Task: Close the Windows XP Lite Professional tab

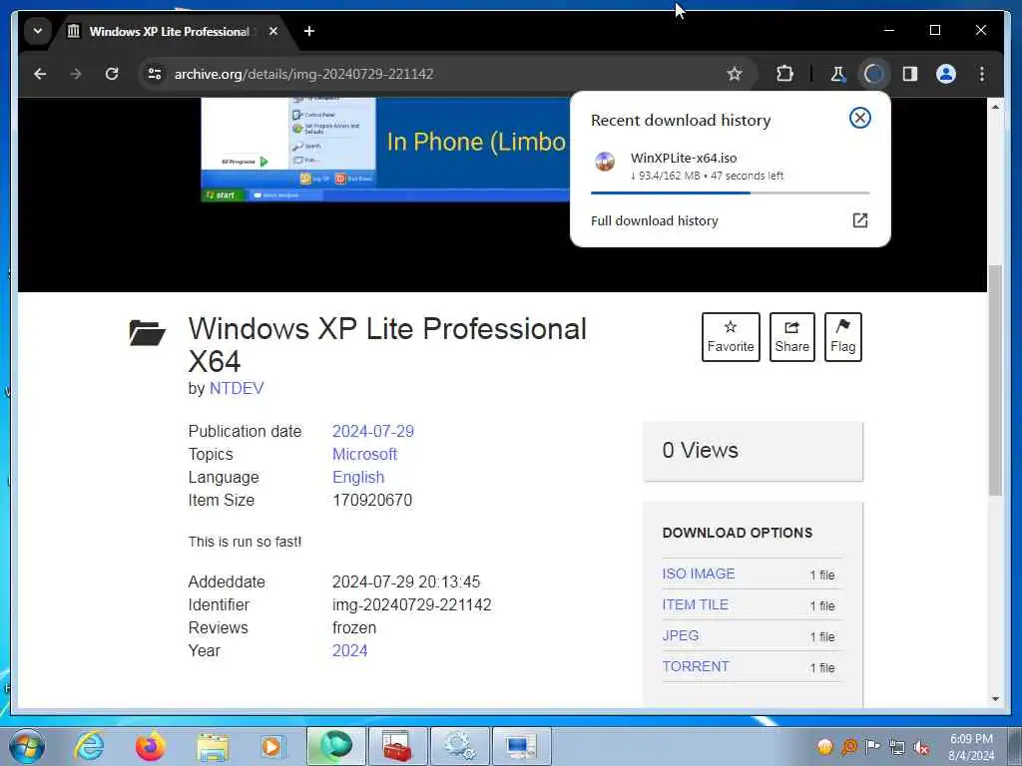Action: (x=273, y=31)
